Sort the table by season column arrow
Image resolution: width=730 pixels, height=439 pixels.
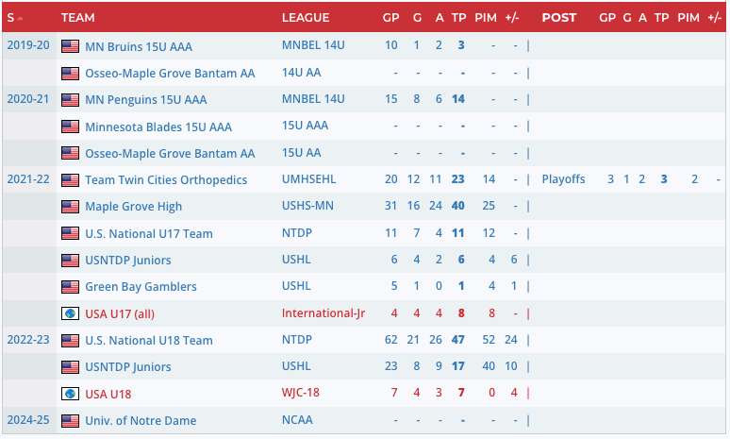[x=19, y=18]
